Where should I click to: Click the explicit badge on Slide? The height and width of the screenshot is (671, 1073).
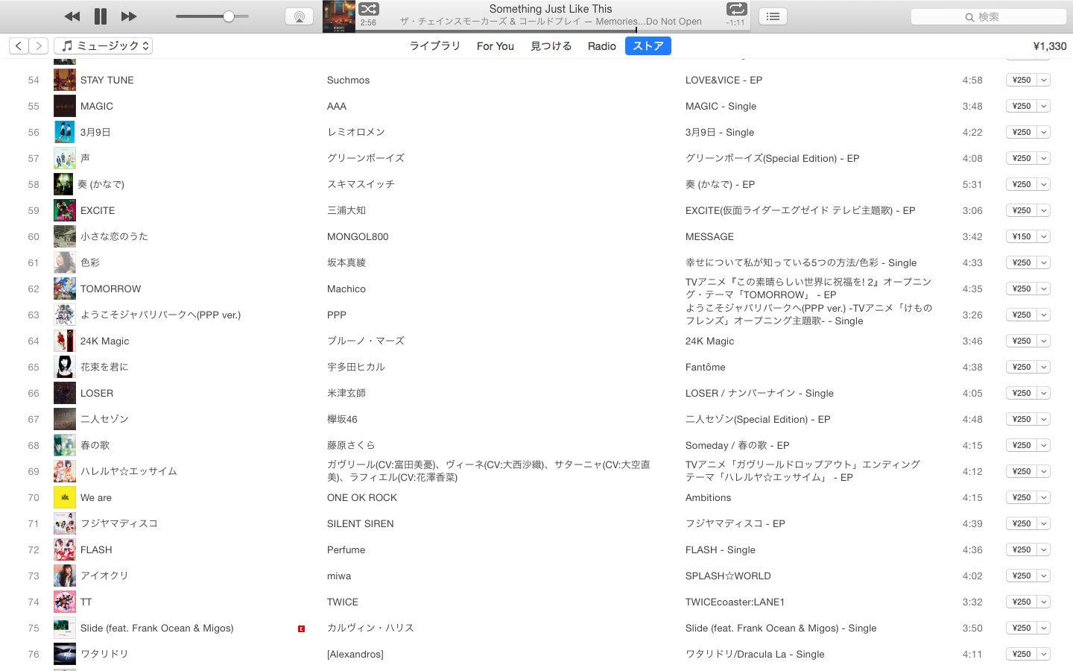(301, 629)
